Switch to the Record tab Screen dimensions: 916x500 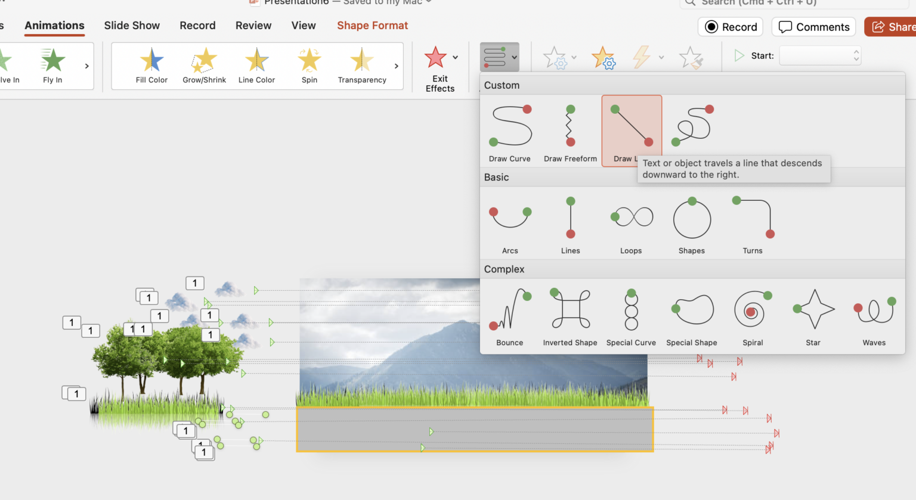point(197,26)
